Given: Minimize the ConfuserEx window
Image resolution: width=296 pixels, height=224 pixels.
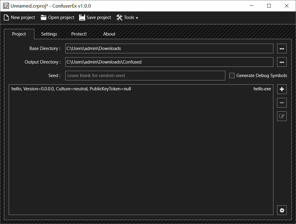Looking at the screenshot, I should point(251,6).
